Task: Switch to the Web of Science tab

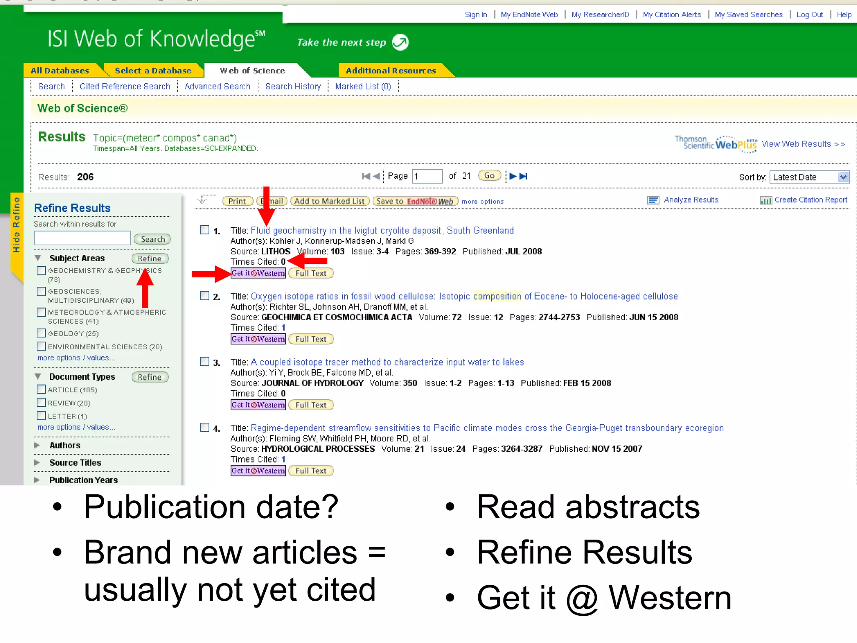Action: point(253,70)
